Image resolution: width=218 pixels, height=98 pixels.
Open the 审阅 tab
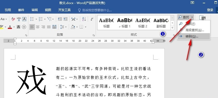tap(34, 10)
